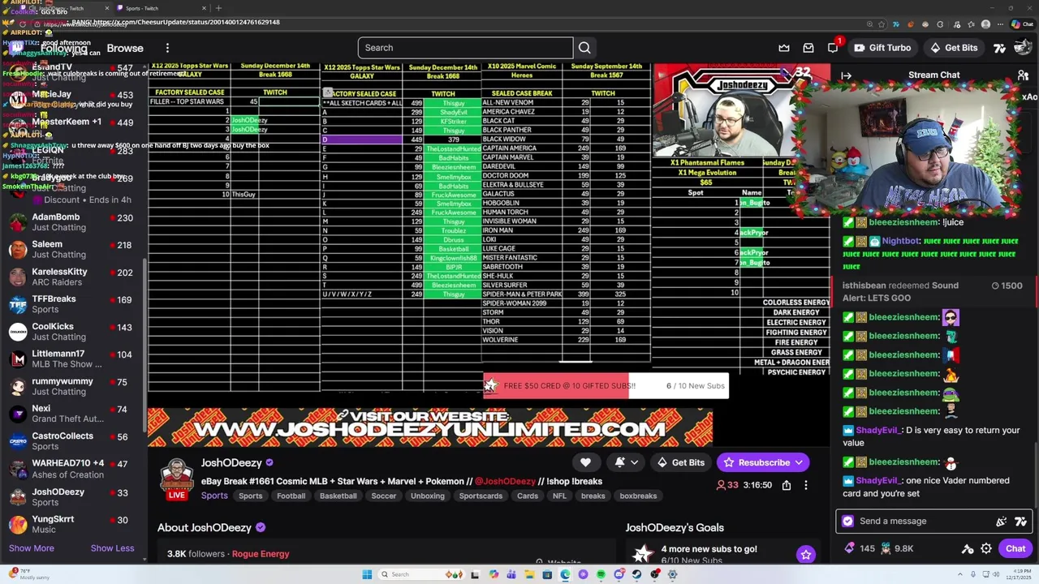Click Get Bits in the top bar
1039x584 pixels.
[953, 48]
